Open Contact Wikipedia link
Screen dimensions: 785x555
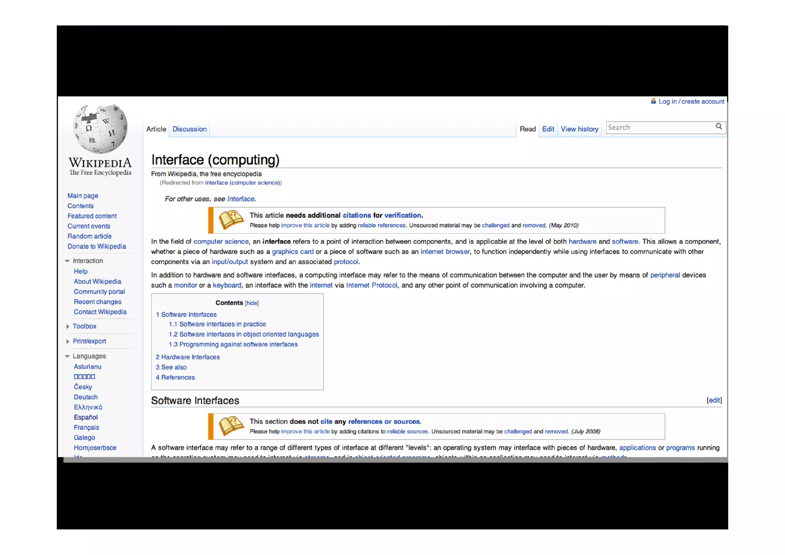click(100, 312)
